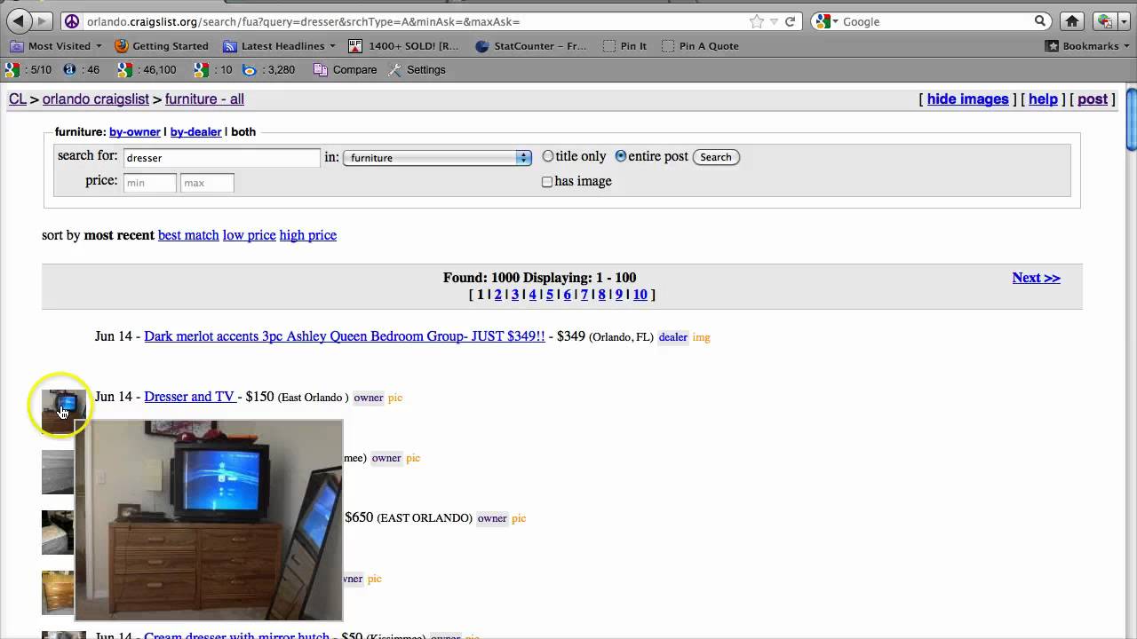Image resolution: width=1137 pixels, height=639 pixels.
Task: Go to the Next >> results page
Action: pyautogui.click(x=1036, y=278)
